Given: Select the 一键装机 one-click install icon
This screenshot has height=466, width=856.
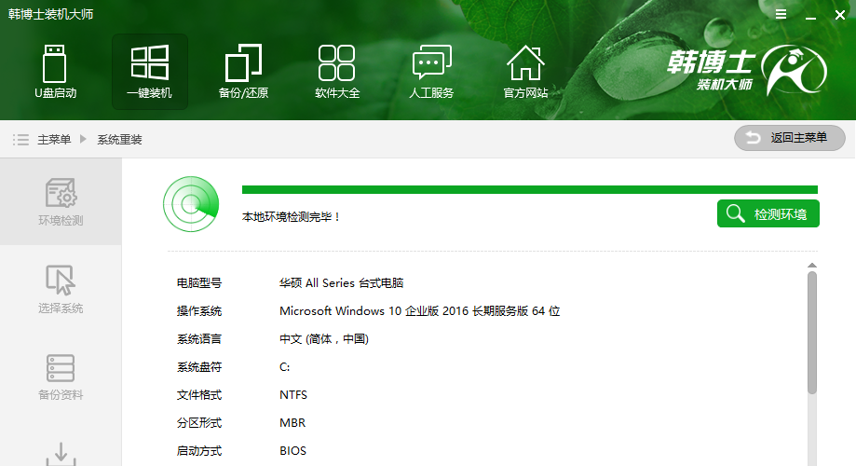Looking at the screenshot, I should tap(150, 72).
